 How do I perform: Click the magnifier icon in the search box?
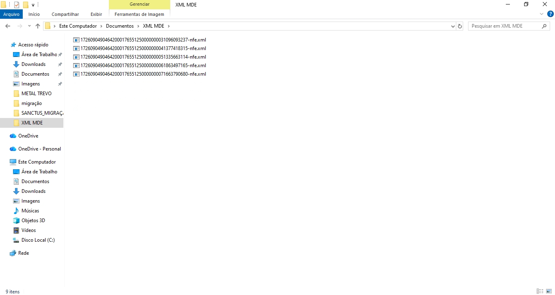pyautogui.click(x=544, y=26)
